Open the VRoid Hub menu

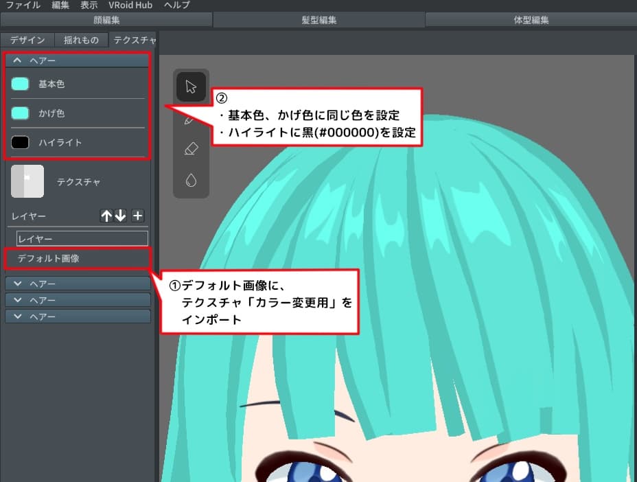pos(130,5)
